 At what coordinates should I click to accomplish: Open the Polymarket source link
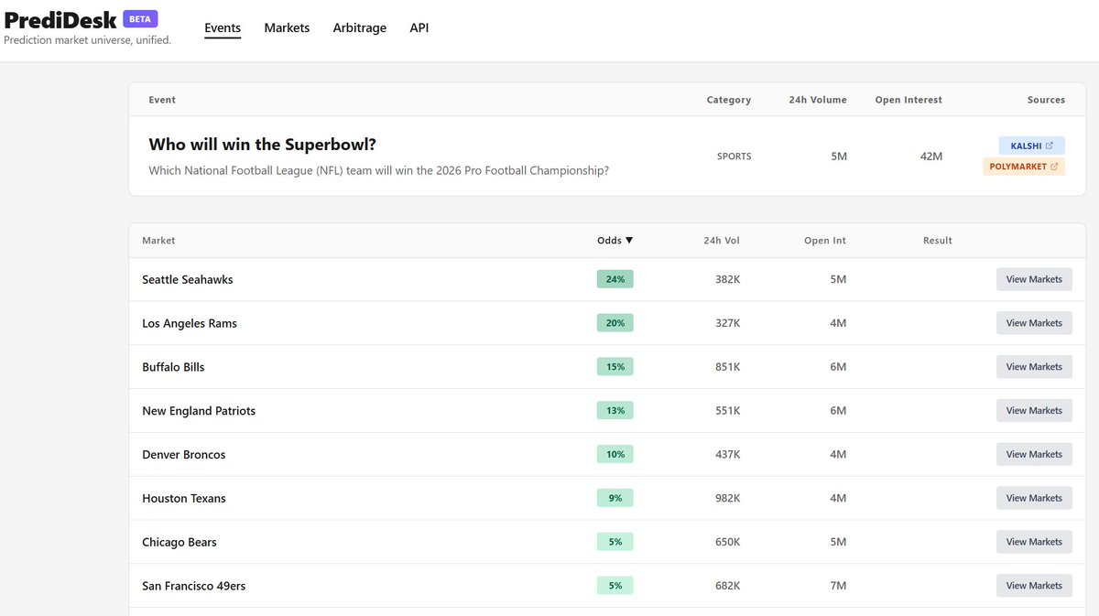pyautogui.click(x=1024, y=167)
